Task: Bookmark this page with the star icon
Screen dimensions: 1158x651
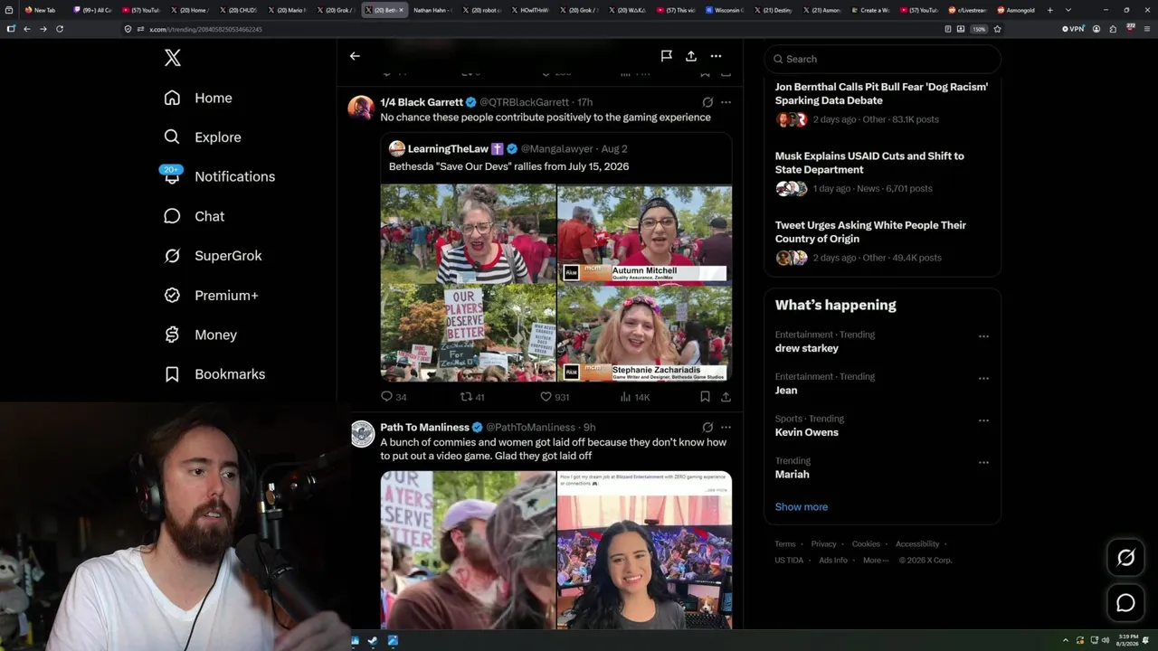Action: click(x=997, y=29)
